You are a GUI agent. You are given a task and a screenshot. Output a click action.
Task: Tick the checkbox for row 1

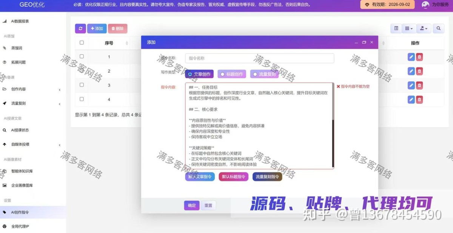click(x=82, y=57)
